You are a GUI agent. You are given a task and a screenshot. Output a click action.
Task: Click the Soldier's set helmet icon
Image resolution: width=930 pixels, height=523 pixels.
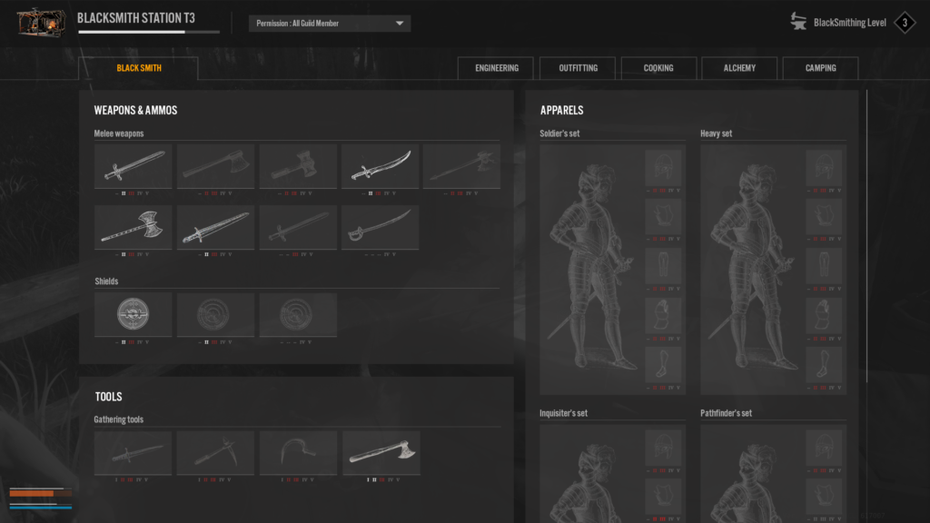click(663, 167)
